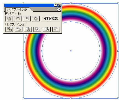Screen dimensions: 119x100
Task: Click the rainbow gradient ring shape
Action: coord(71,89)
